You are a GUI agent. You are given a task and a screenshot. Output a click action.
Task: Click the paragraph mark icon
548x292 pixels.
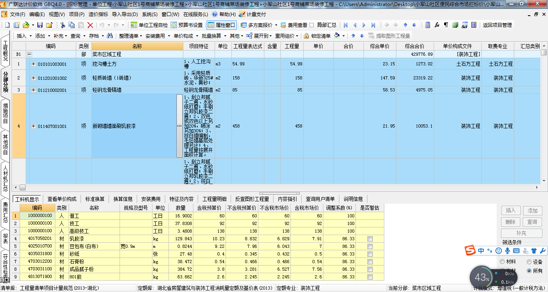pyautogui.click(x=446, y=25)
